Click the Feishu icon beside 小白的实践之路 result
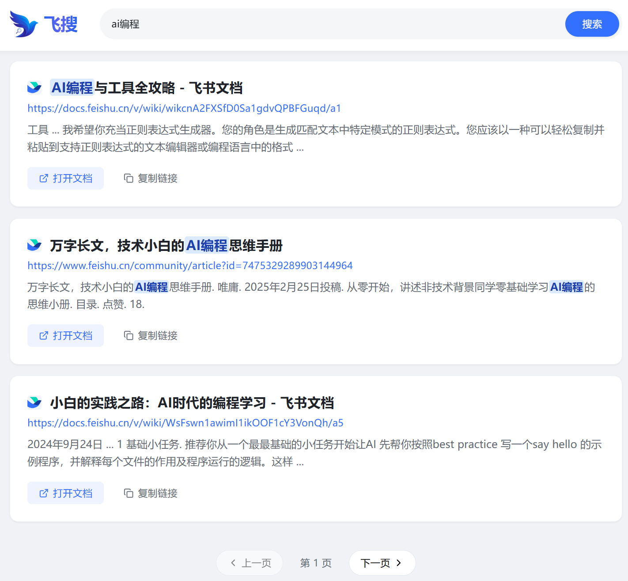This screenshot has height=581, width=628. click(x=34, y=403)
